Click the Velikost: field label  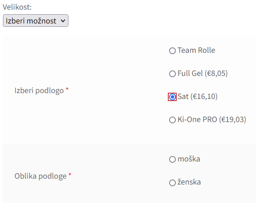point(17,7)
